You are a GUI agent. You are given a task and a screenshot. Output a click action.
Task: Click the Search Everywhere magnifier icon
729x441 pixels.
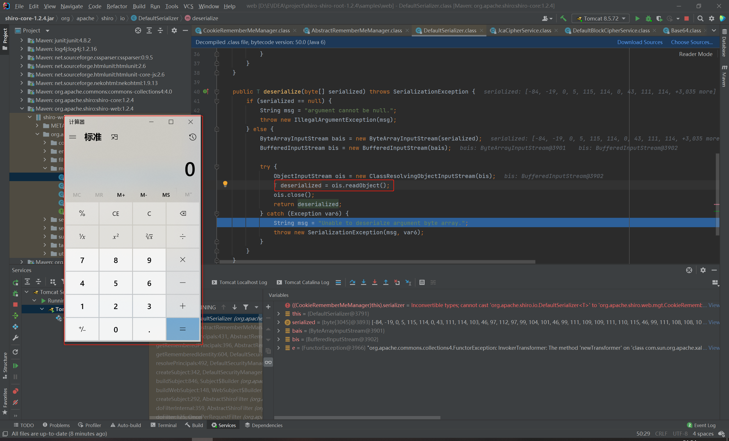coord(700,18)
